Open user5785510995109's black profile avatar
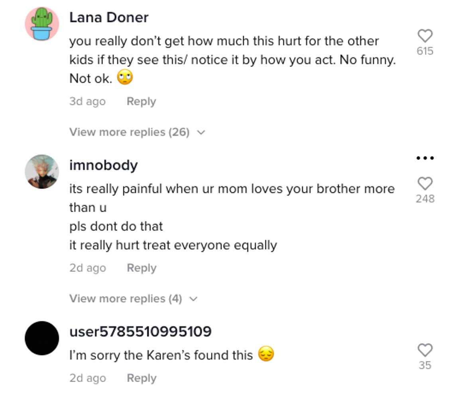The width and height of the screenshot is (462, 398). point(42,338)
